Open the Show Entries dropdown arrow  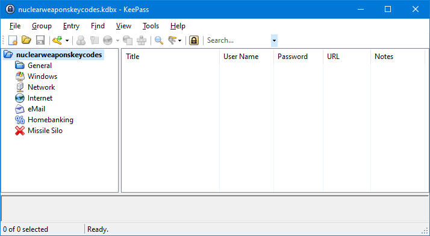[179, 41]
